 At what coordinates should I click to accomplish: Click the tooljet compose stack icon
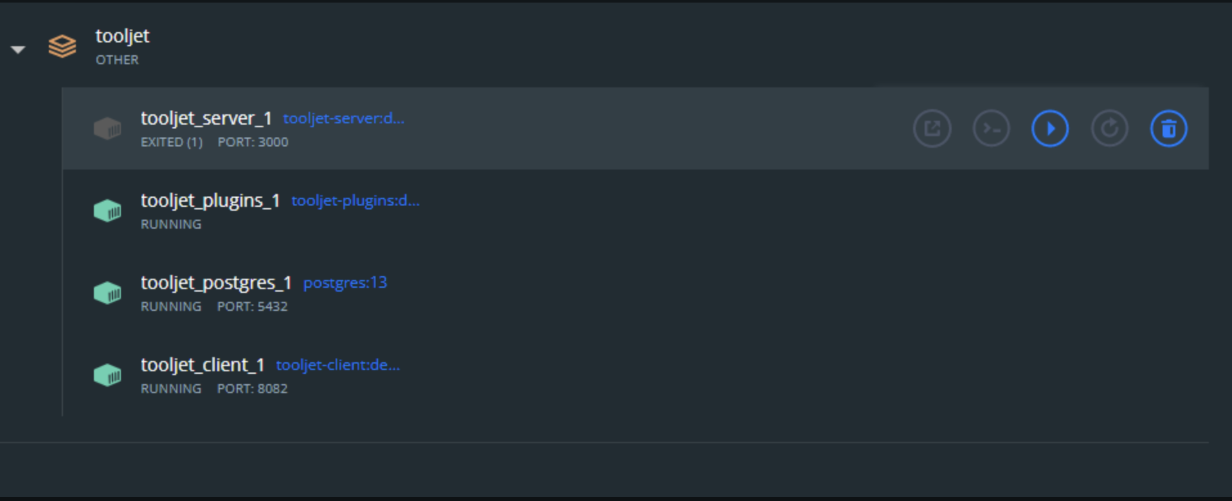click(62, 46)
